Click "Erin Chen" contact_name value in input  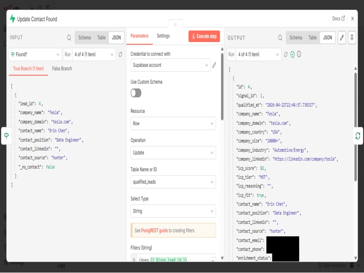58,131
